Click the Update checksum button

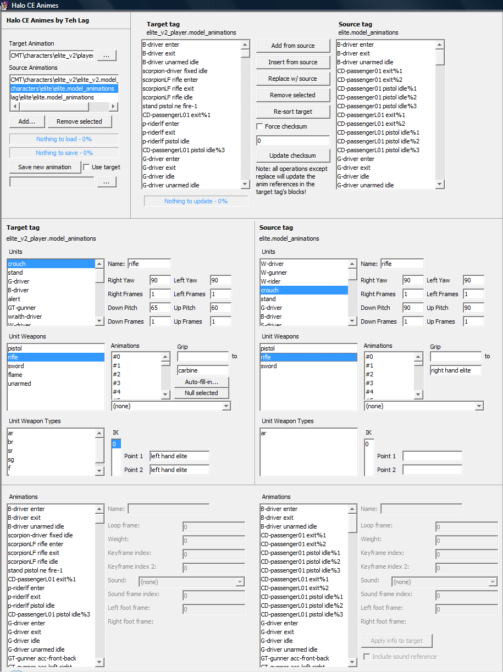point(293,155)
